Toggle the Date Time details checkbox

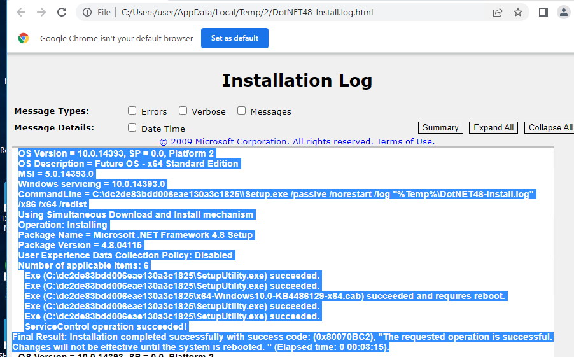click(x=132, y=127)
